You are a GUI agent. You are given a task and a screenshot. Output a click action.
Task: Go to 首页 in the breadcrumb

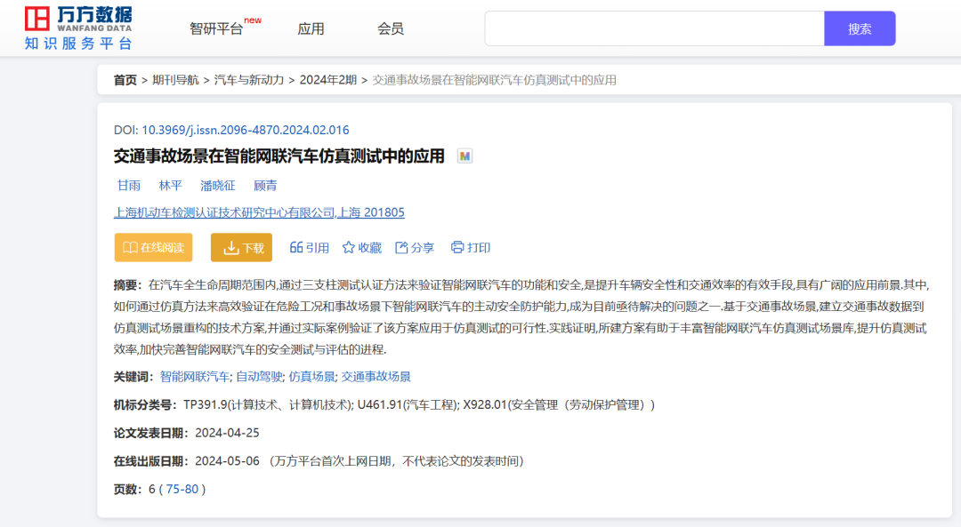(x=125, y=80)
